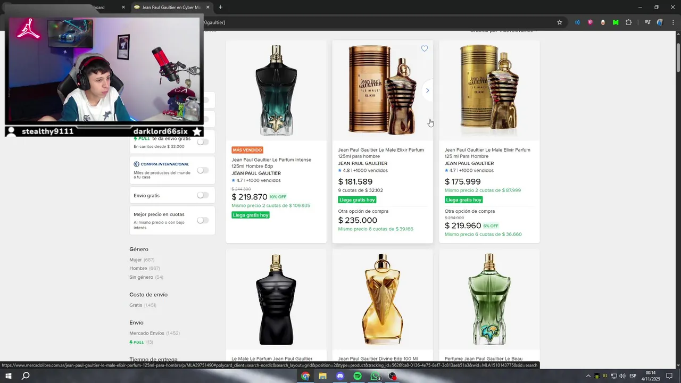Screen dimensions: 681x383
Task: View the green Le Beau bottle image
Action: [489, 299]
